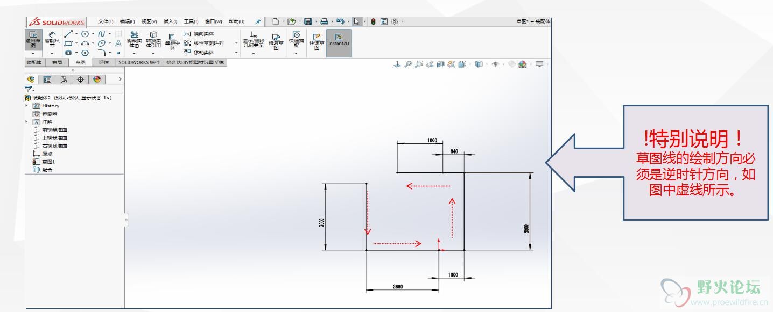773x312 pixels.
Task: Expand the History tree node
Action: click(x=27, y=106)
